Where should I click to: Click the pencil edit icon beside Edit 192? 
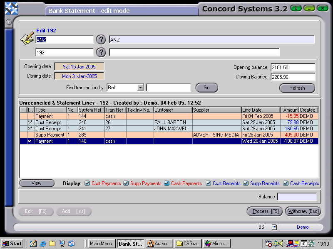coord(27,37)
